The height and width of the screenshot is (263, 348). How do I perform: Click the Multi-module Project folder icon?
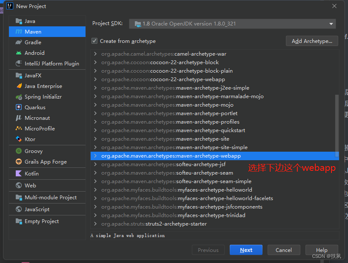19,197
